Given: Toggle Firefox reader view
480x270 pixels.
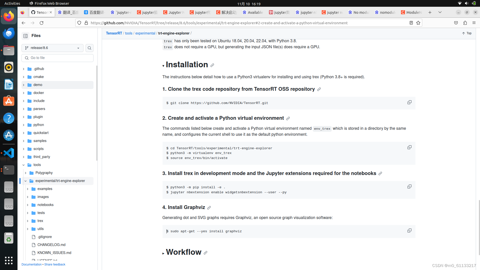Looking at the screenshot, I should pyautogui.click(x=411, y=23).
